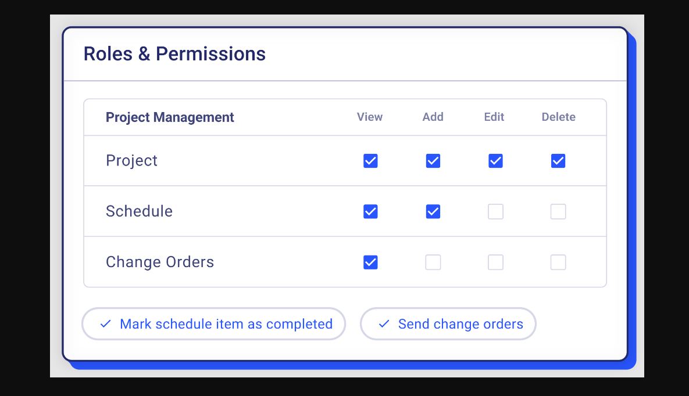Uncheck the Project Add permission
Viewport: 689px width, 396px height.
pyautogui.click(x=433, y=161)
